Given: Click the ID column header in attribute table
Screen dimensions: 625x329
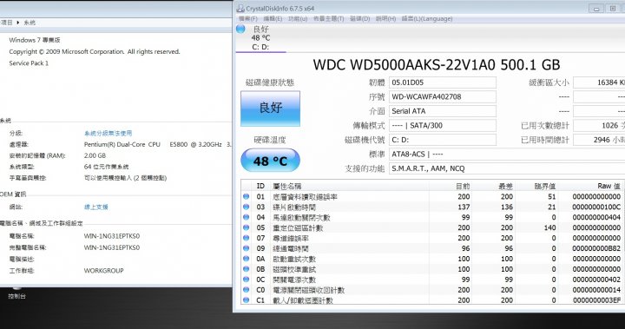Looking at the screenshot, I should [x=260, y=186].
